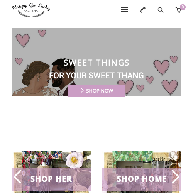Click the chevron inside Shop Now button
The width and height of the screenshot is (193, 193).
(x=82, y=90)
